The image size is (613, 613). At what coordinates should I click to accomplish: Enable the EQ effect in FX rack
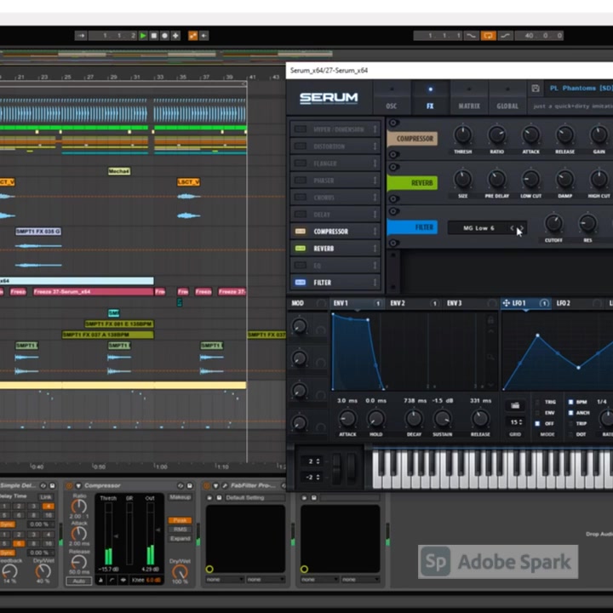click(x=301, y=266)
